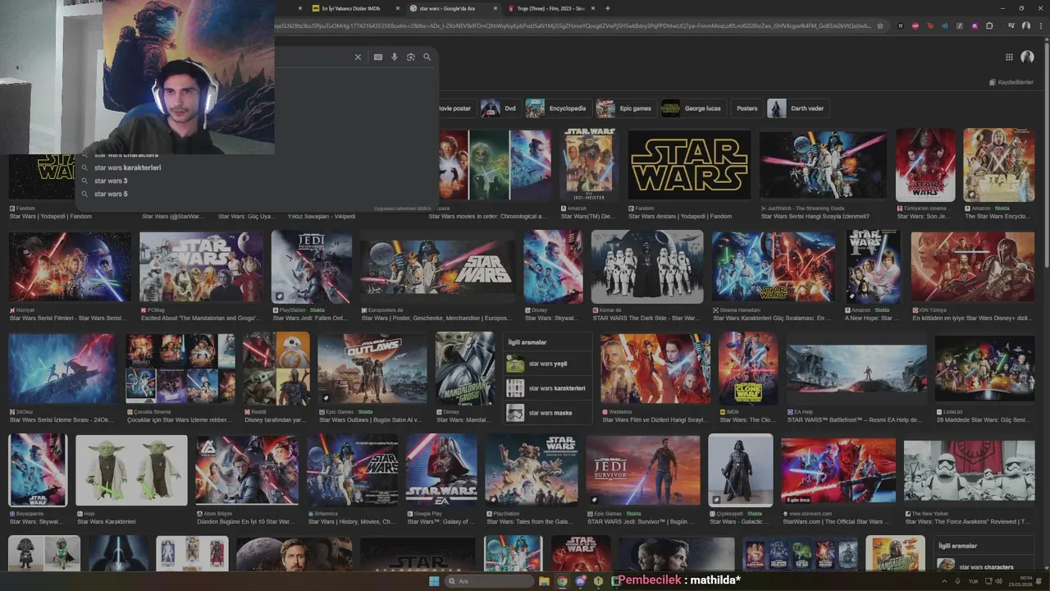
Task: Open a new browser tab
Action: pos(607,8)
